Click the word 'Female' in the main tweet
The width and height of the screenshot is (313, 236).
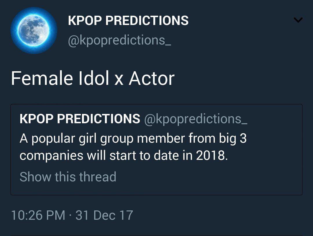pyautogui.click(x=42, y=78)
